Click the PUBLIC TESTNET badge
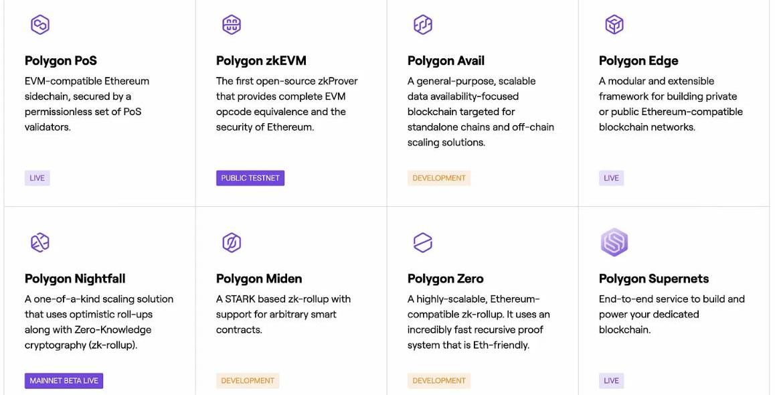This screenshot has width=775, height=395. coord(250,178)
